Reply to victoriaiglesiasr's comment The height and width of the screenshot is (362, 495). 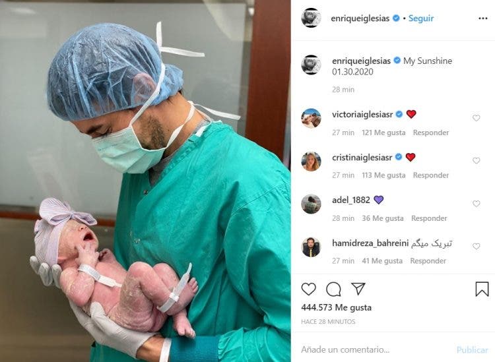pos(430,133)
